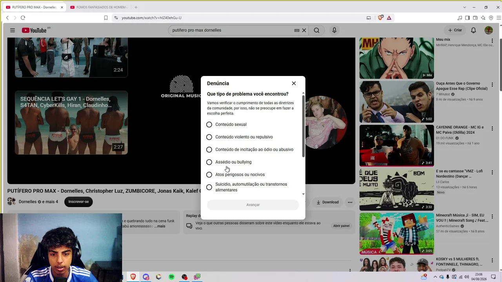Open the SEQUÊNCIA LET'S GAY 1 video thumbnail
The height and width of the screenshot is (282, 502).
(x=71, y=123)
